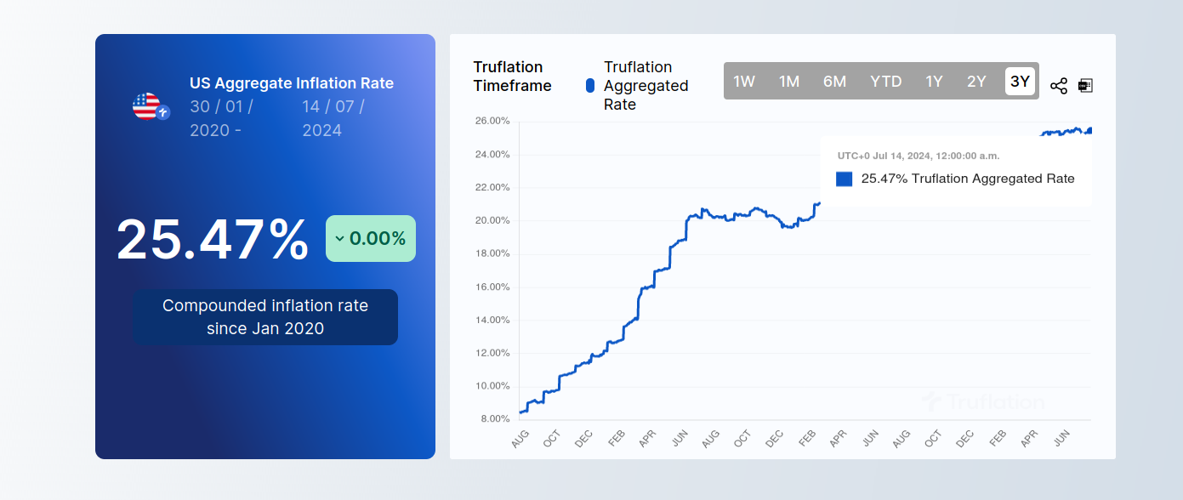Click the blue legend marker pill
Image resolution: width=1183 pixels, height=500 pixels.
[590, 86]
